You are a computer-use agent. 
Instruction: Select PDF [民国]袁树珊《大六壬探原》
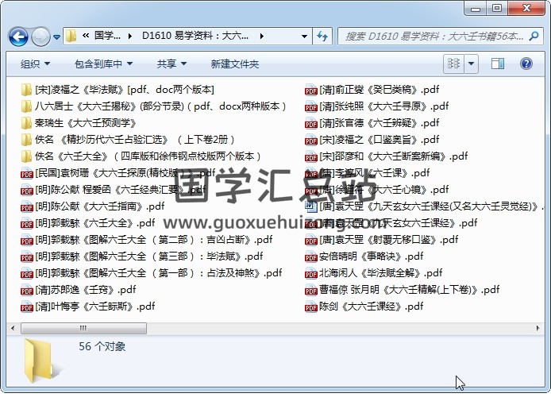(x=118, y=173)
